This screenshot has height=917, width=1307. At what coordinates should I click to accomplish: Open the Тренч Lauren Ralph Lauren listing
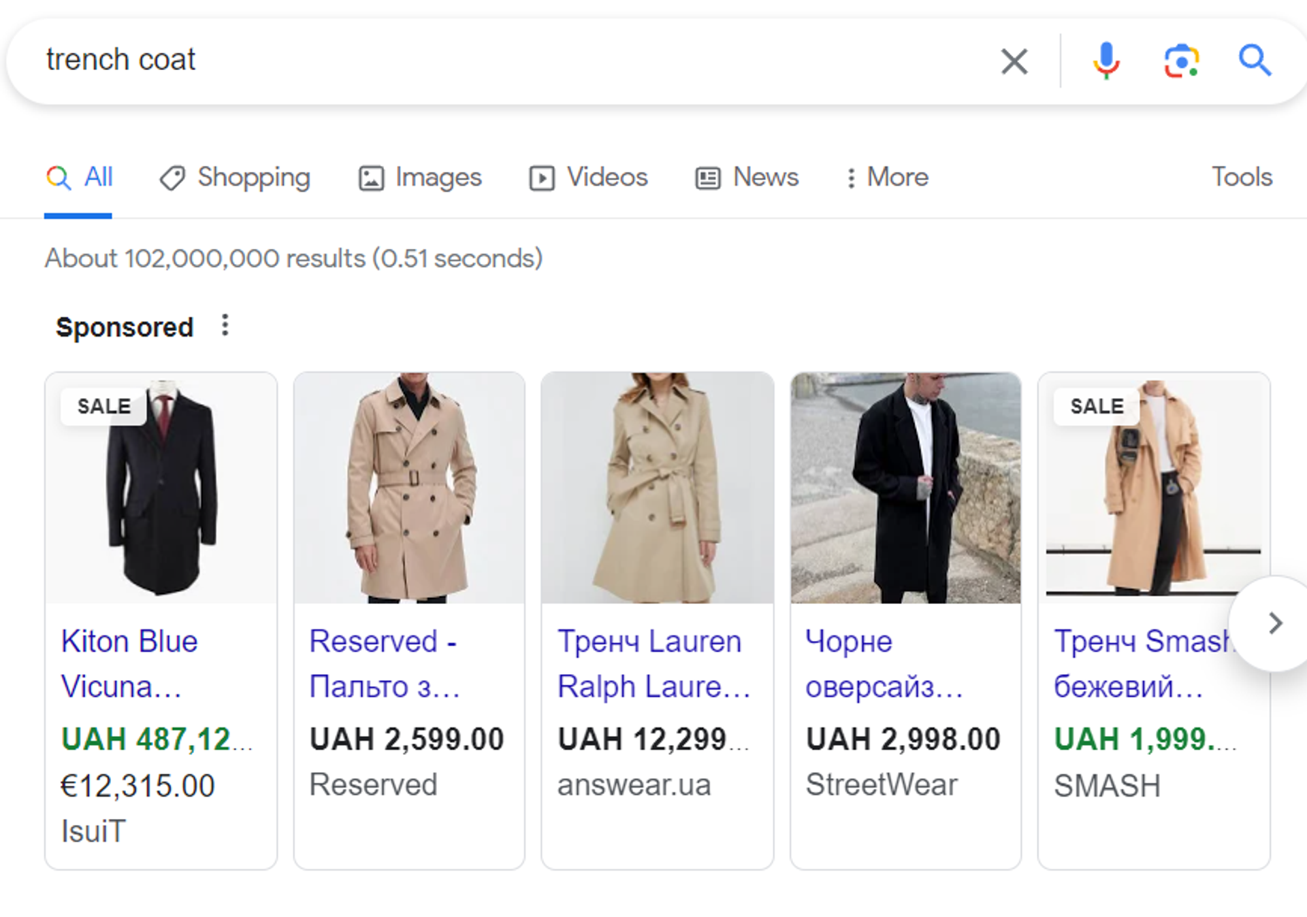point(653,664)
